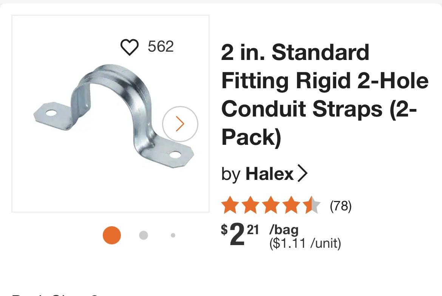Screen dimensions: 442x296
Task: Tap the heart favorite icon
Action: (129, 47)
